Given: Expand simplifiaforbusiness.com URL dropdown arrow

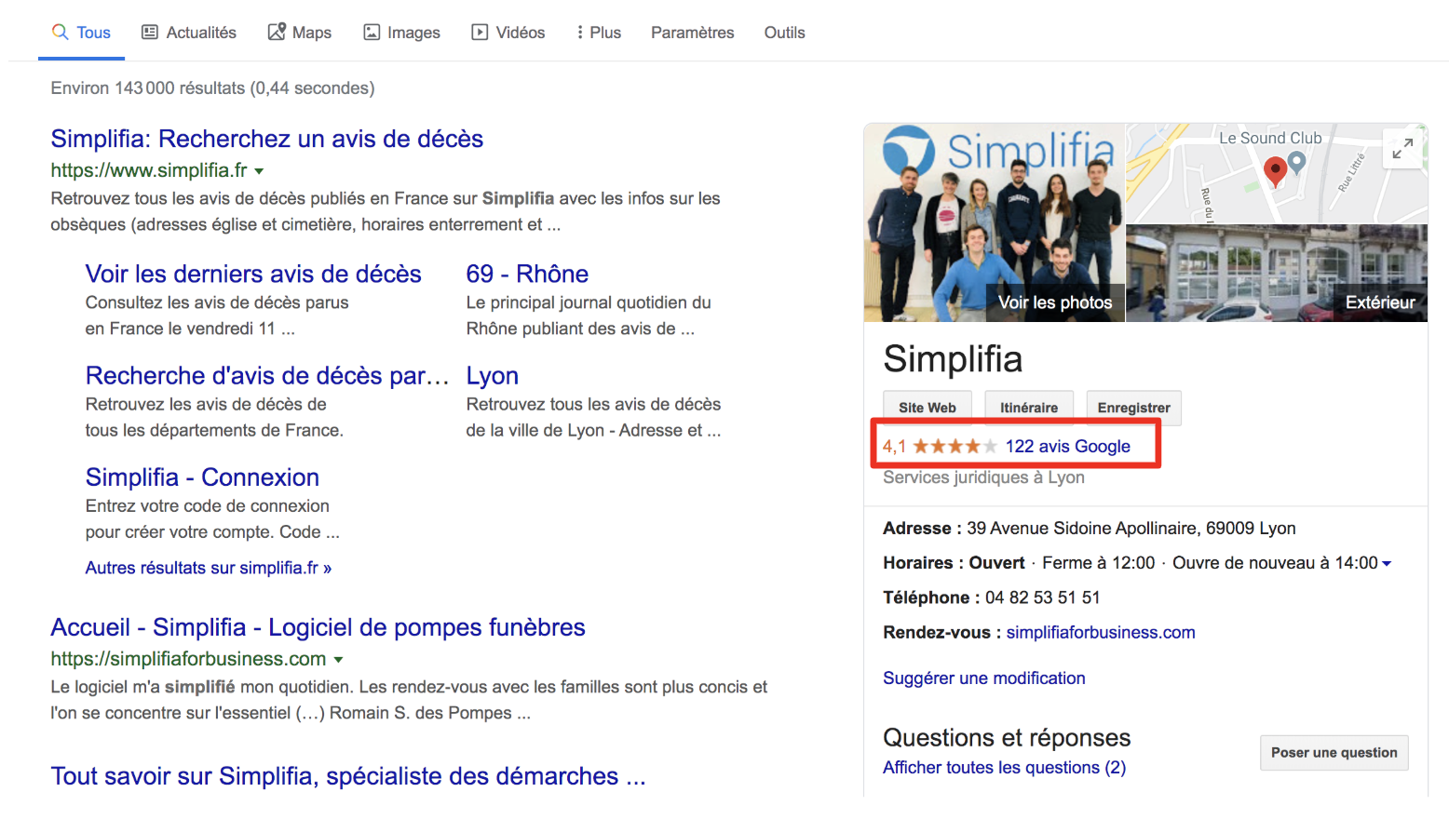Looking at the screenshot, I should pyautogui.click(x=338, y=660).
